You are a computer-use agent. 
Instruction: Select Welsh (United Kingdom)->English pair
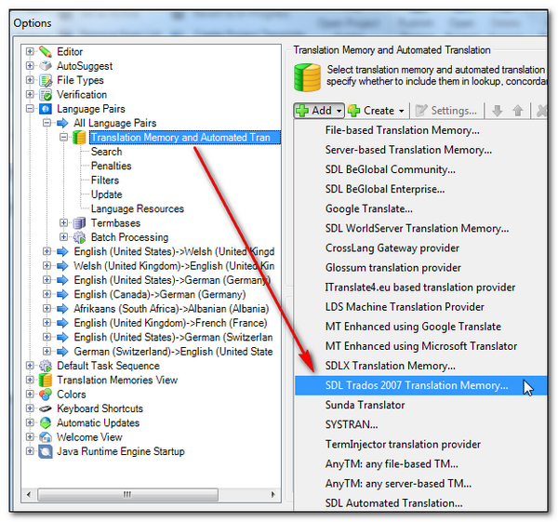coord(174,266)
